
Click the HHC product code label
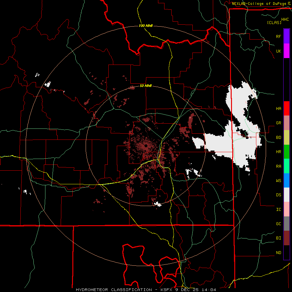pyautogui.click(x=285, y=19)
